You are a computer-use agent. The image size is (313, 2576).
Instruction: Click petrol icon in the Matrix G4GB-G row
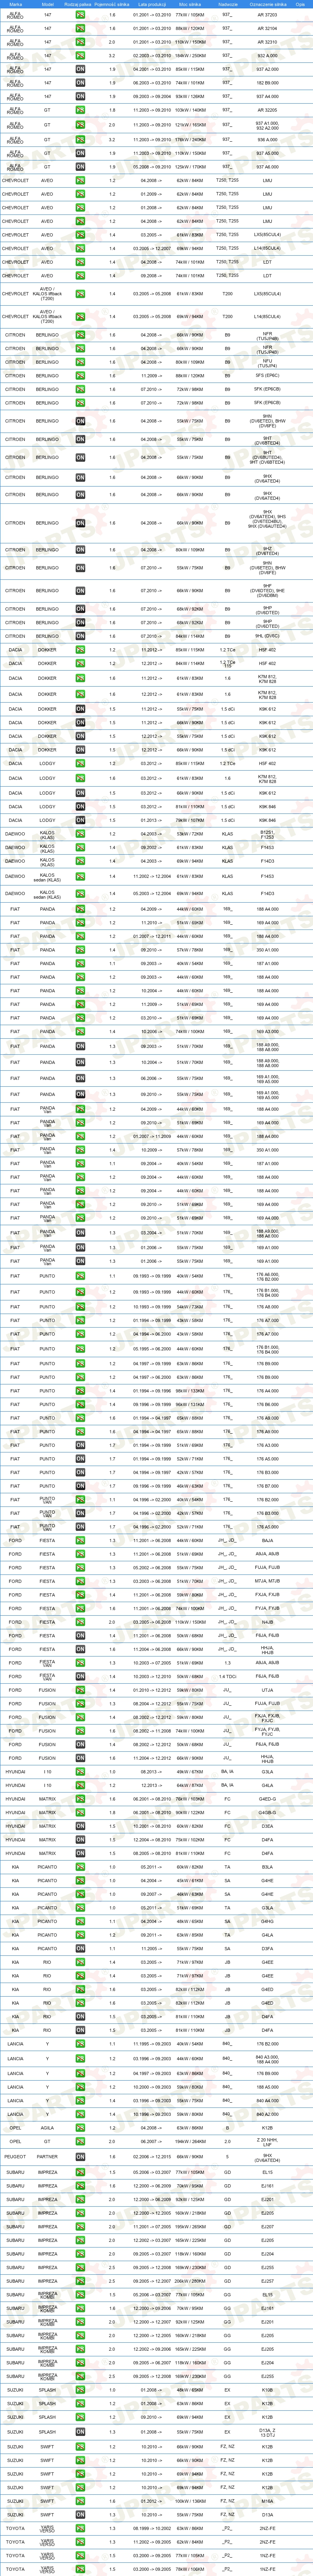click(x=80, y=1812)
